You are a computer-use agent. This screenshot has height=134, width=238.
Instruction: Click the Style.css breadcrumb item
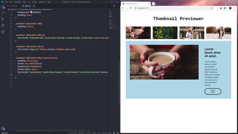coord(12,9)
